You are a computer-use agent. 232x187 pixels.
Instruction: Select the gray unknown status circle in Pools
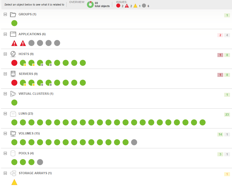40,162
